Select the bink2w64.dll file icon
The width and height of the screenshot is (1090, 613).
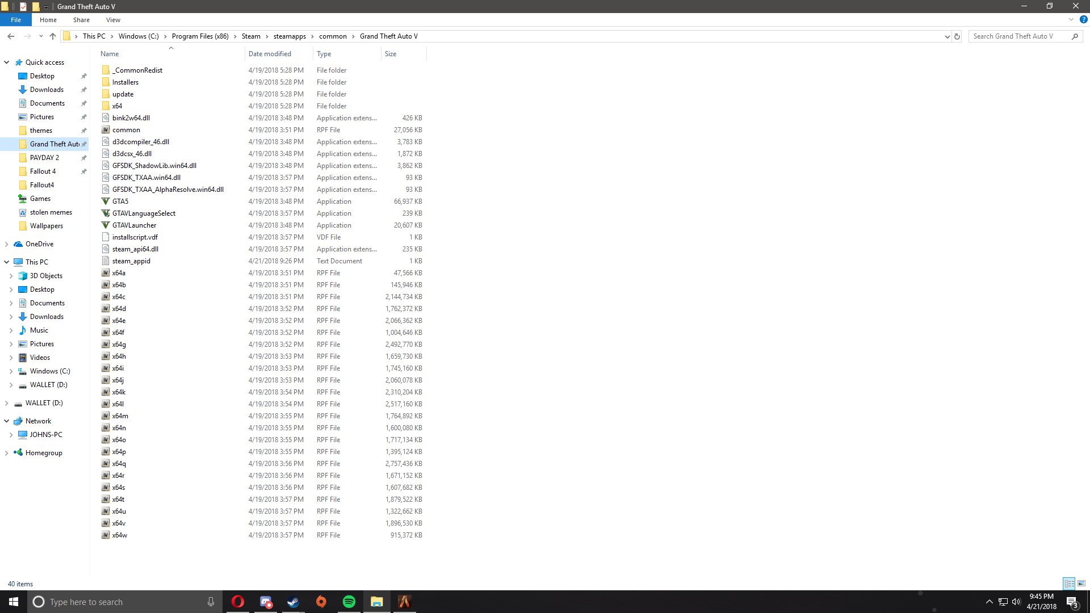[x=106, y=118]
